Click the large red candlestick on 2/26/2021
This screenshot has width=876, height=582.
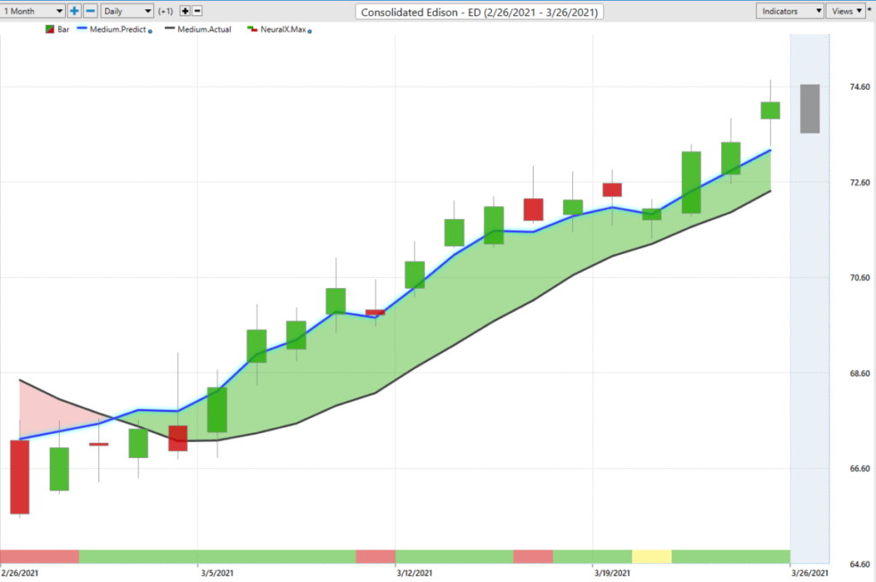(20, 477)
